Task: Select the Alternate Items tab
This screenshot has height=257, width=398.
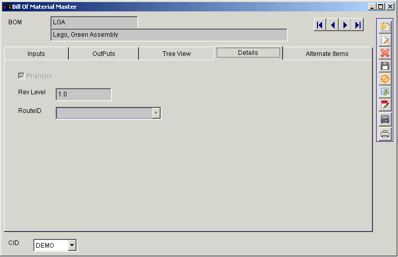Action: tap(327, 54)
